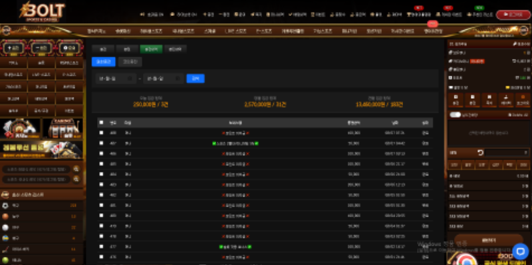Select the green highlighted tab
The image size is (532, 265).
(151, 49)
